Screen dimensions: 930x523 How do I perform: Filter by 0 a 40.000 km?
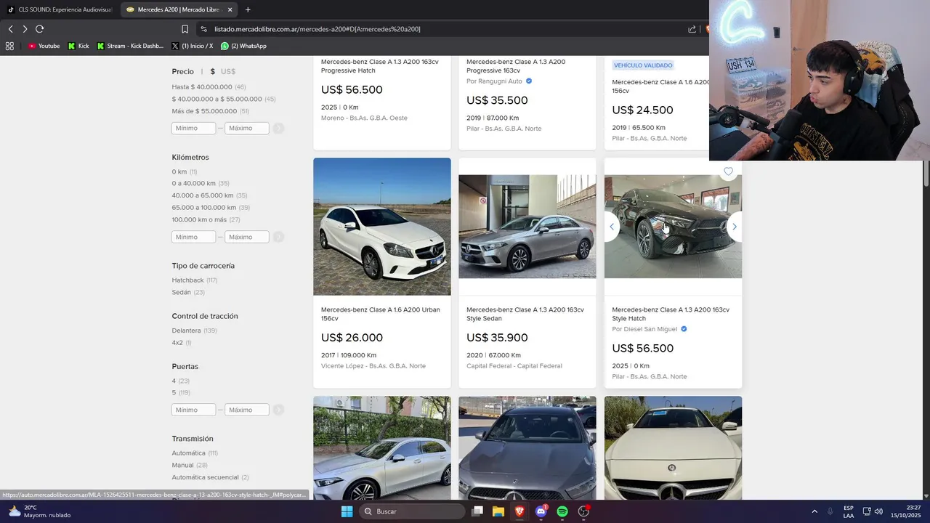coord(193,184)
